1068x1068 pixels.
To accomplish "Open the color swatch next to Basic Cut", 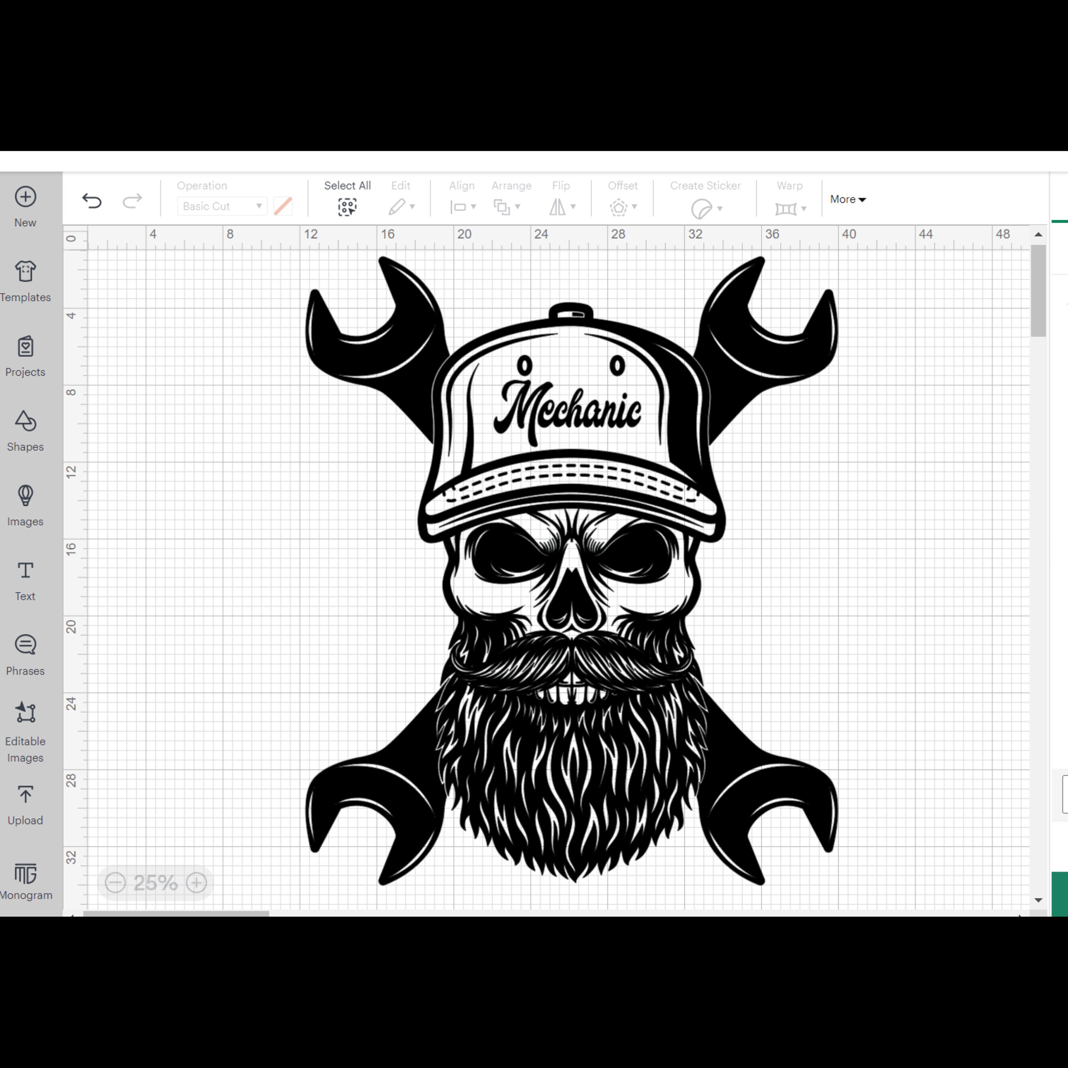I will [x=283, y=205].
